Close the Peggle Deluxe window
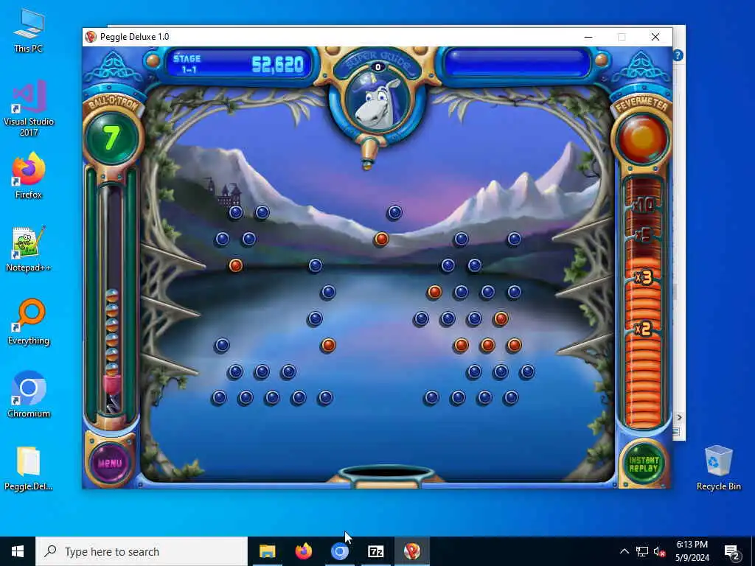The width and height of the screenshot is (755, 566). pos(655,37)
